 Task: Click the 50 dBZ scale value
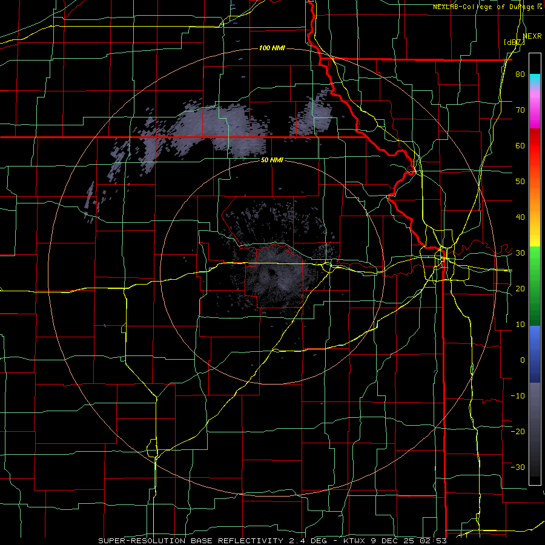tap(520, 182)
